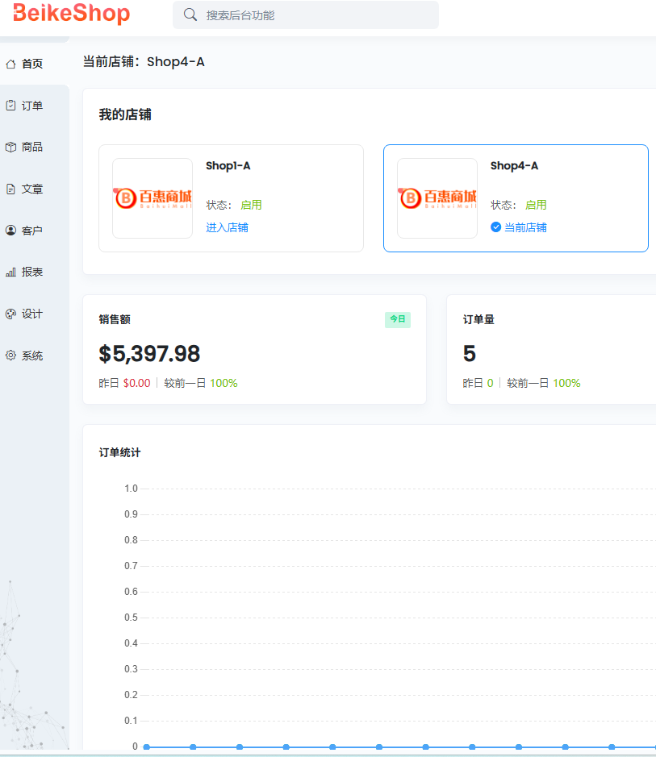The image size is (656, 757).
Task: Click the articles document icon
Action: [x=10, y=189]
